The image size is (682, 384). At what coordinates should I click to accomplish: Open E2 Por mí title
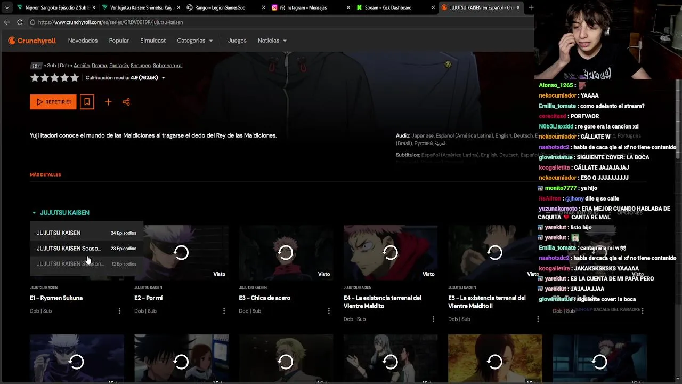(149, 298)
